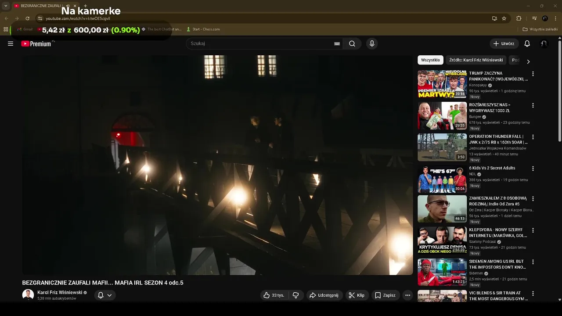The image size is (562, 316).
Task: Expand the notification bell subscription dropdown
Action: coord(105,295)
